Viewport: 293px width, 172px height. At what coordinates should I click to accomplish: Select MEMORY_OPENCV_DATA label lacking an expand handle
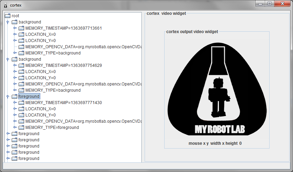pos(83,47)
